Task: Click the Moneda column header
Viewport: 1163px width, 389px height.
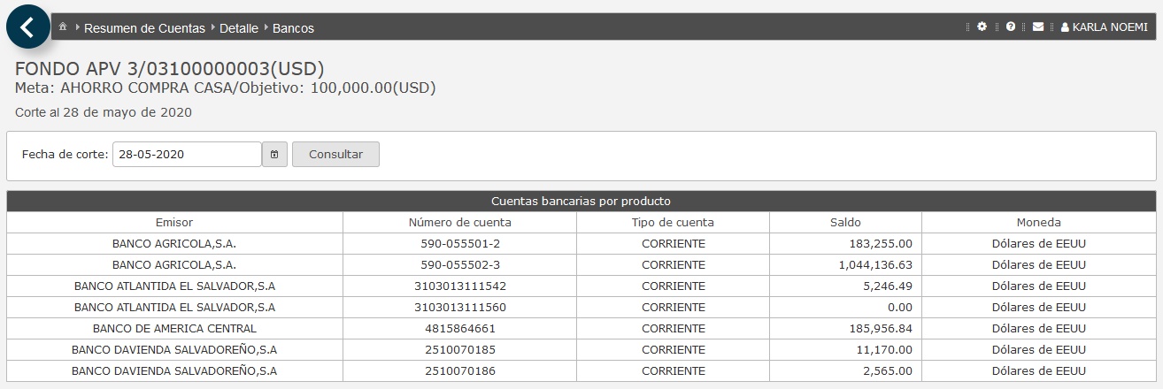Action: pos(1039,222)
